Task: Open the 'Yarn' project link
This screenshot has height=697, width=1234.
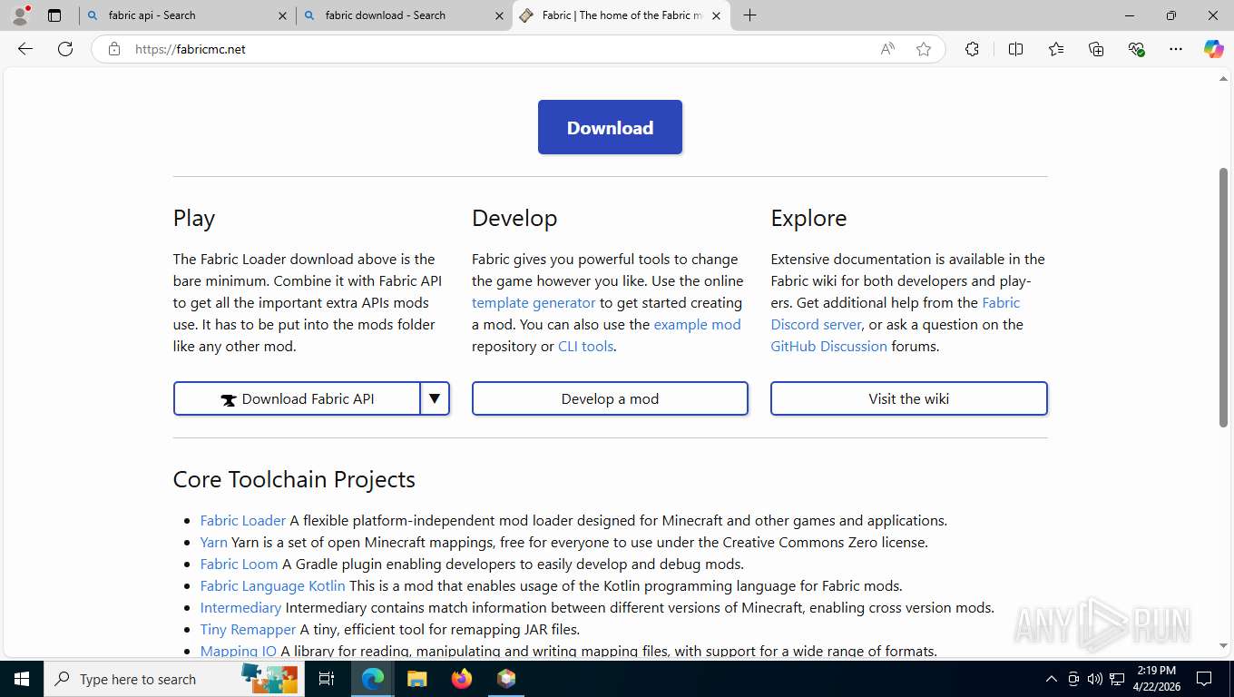Action: click(214, 543)
